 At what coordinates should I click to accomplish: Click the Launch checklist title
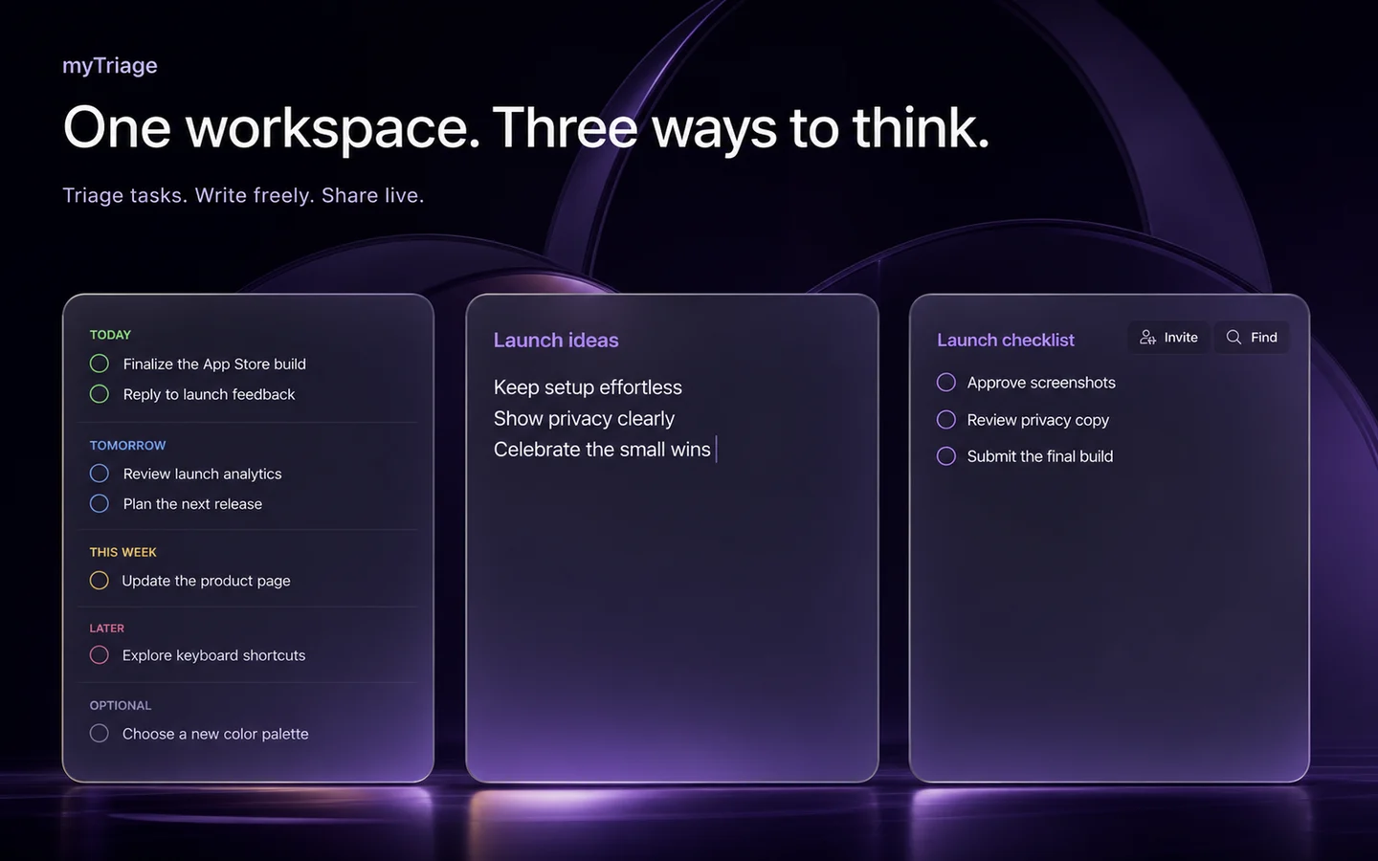click(x=1006, y=341)
